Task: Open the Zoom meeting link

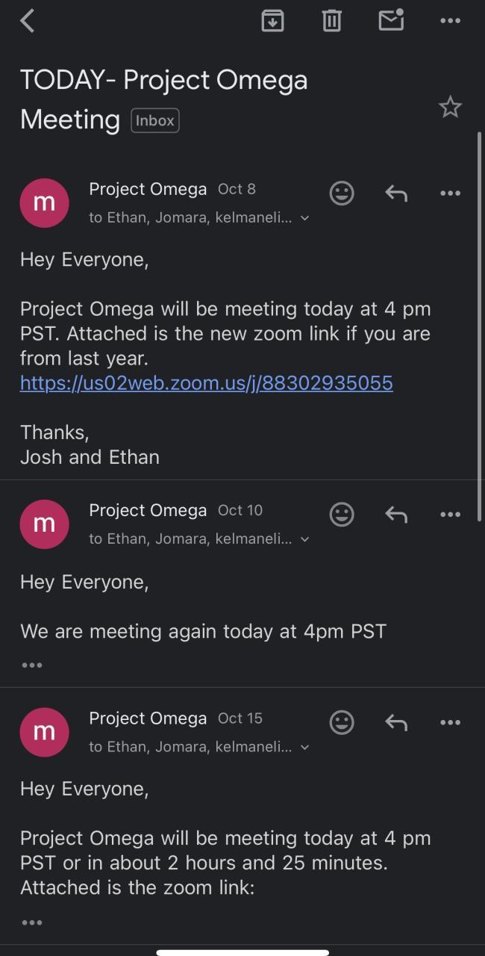Action: click(x=206, y=383)
